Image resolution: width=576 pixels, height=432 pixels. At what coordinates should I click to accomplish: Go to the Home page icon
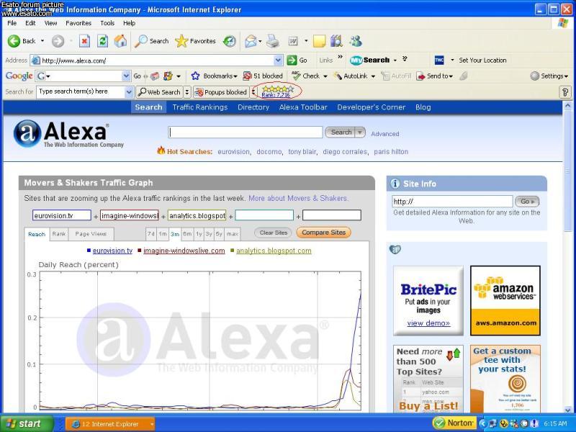pyautogui.click(x=120, y=41)
